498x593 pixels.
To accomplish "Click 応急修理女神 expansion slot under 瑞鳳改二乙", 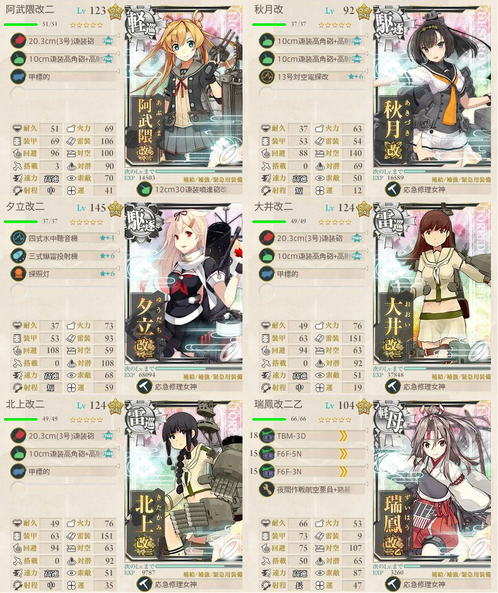I will coord(437,584).
